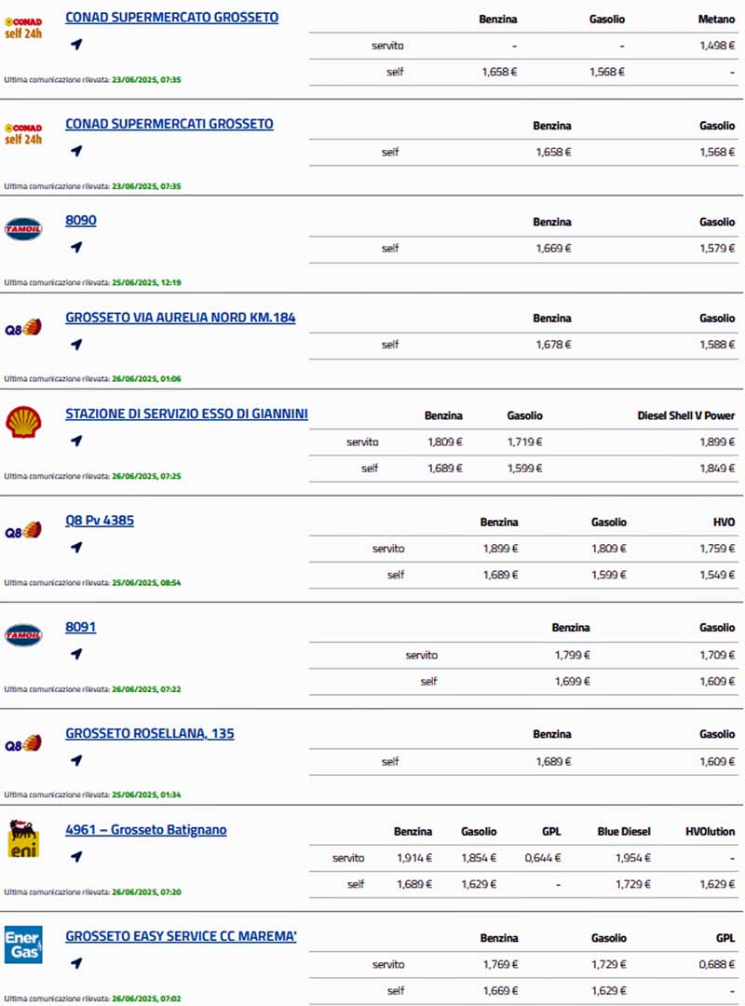
Task: Click the EnerGas logo icon
Action: (23, 945)
